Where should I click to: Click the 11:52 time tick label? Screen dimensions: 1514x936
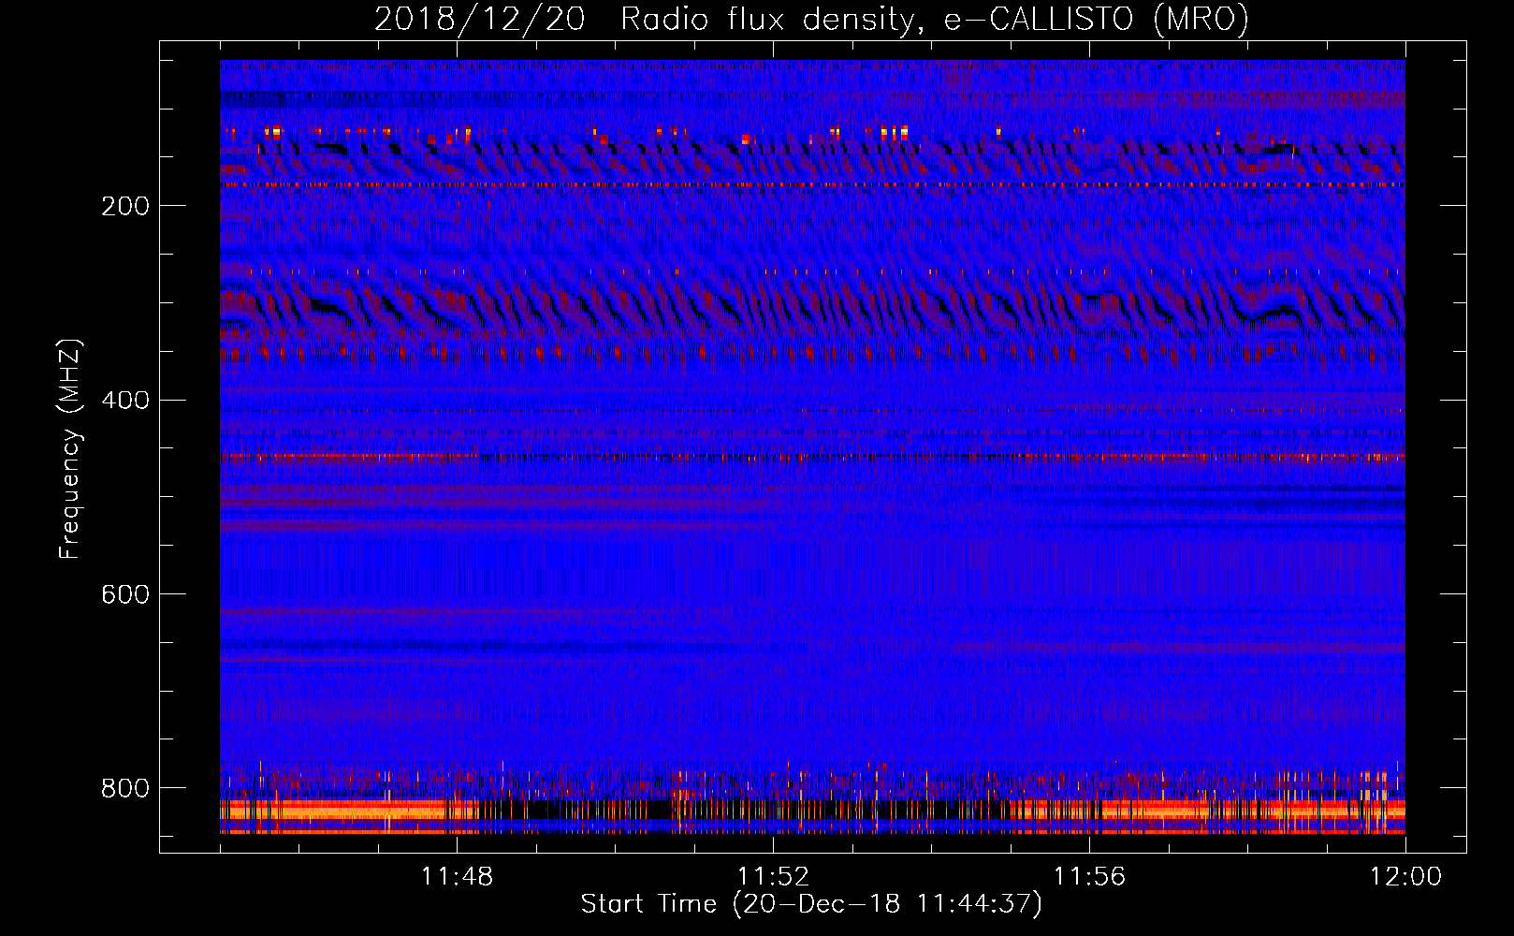[773, 877]
